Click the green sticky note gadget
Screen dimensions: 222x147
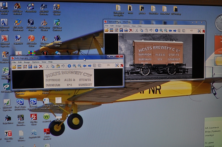click(x=213, y=132)
